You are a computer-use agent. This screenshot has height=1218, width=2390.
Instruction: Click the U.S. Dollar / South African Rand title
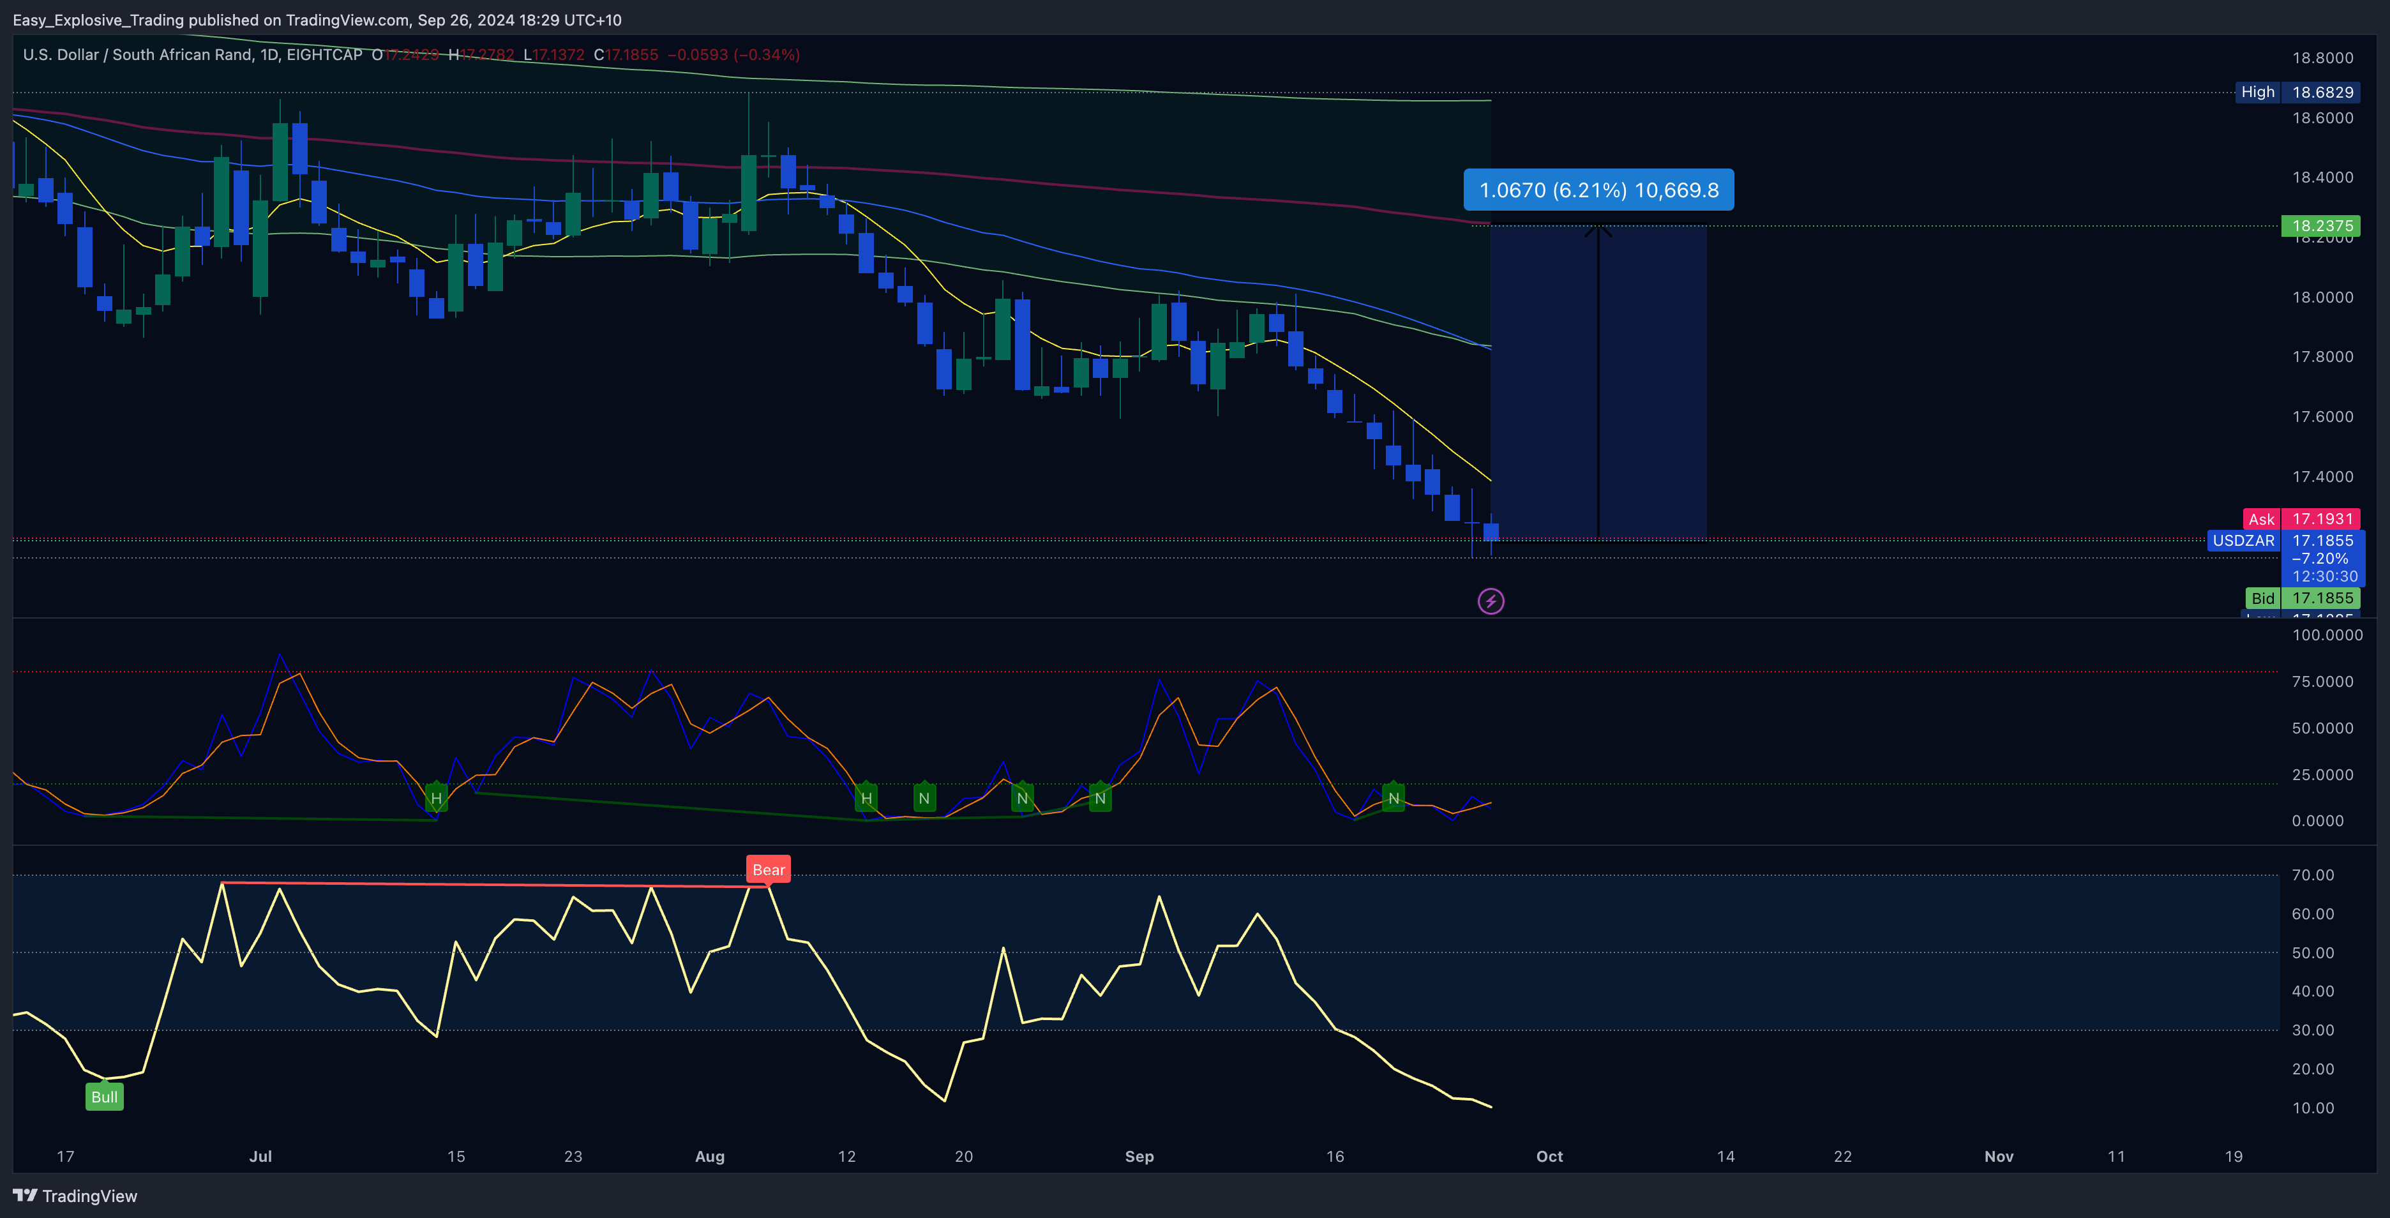(139, 55)
